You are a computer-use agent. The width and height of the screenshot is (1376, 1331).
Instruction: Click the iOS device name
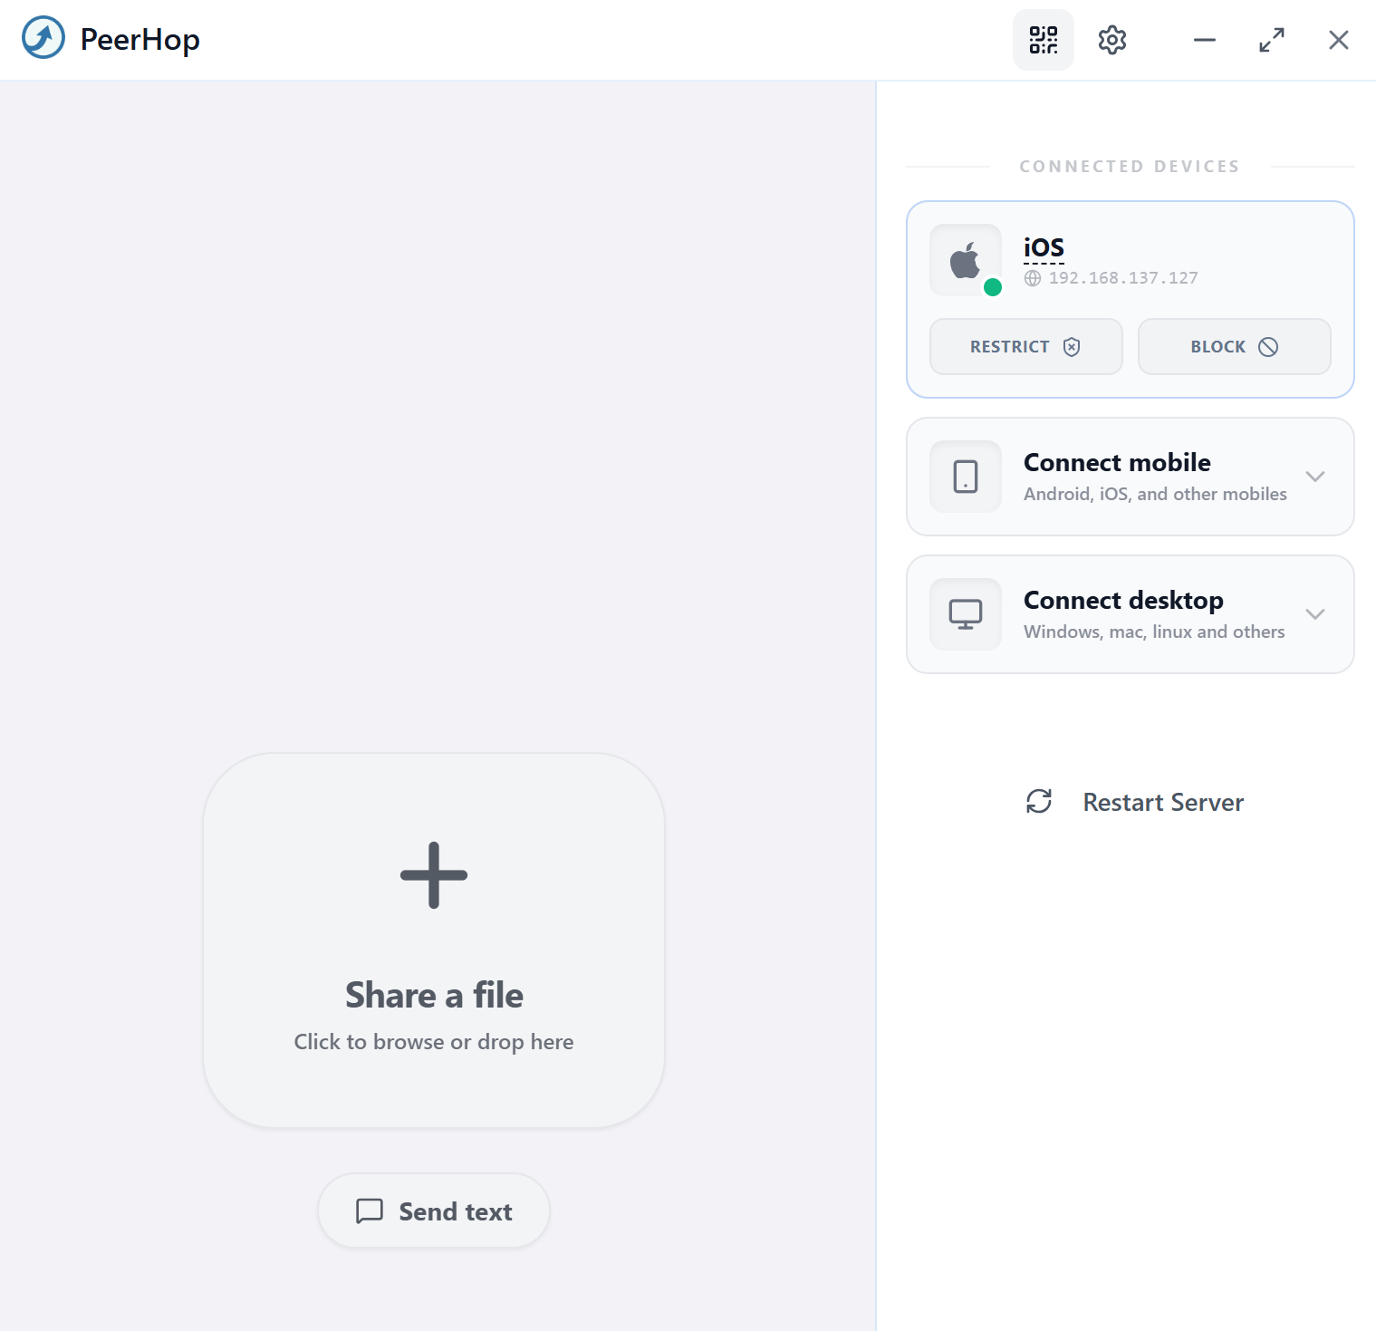click(1044, 247)
